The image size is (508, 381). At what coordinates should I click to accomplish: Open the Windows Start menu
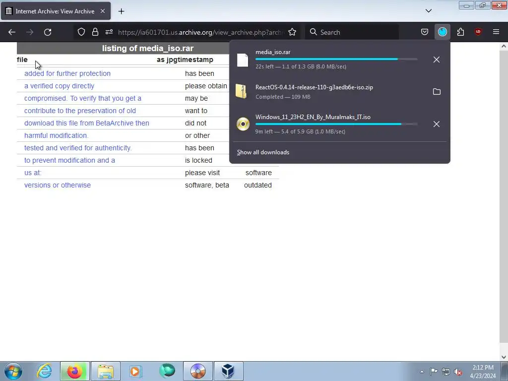[13, 371]
